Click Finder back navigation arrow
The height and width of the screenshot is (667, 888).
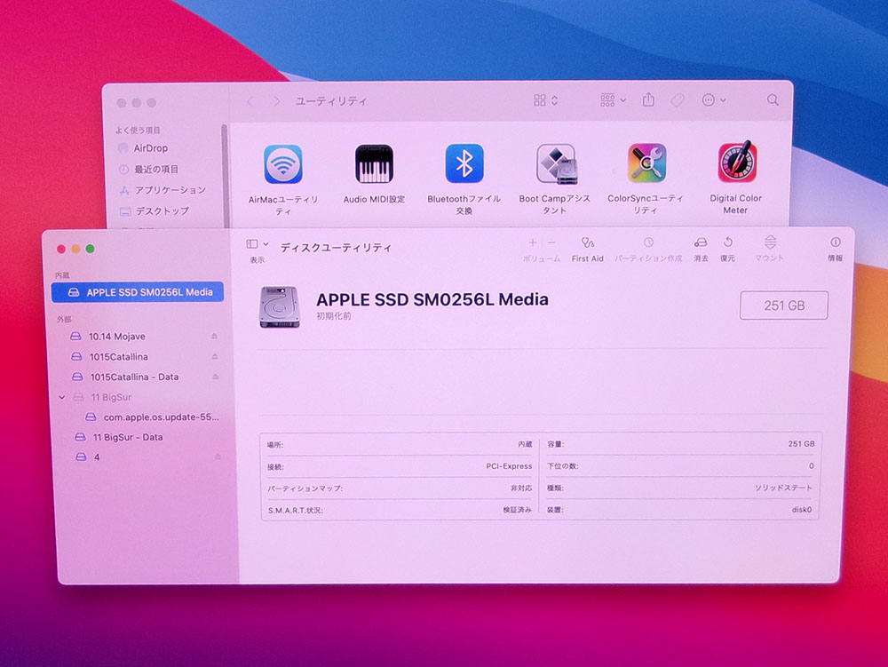click(250, 101)
